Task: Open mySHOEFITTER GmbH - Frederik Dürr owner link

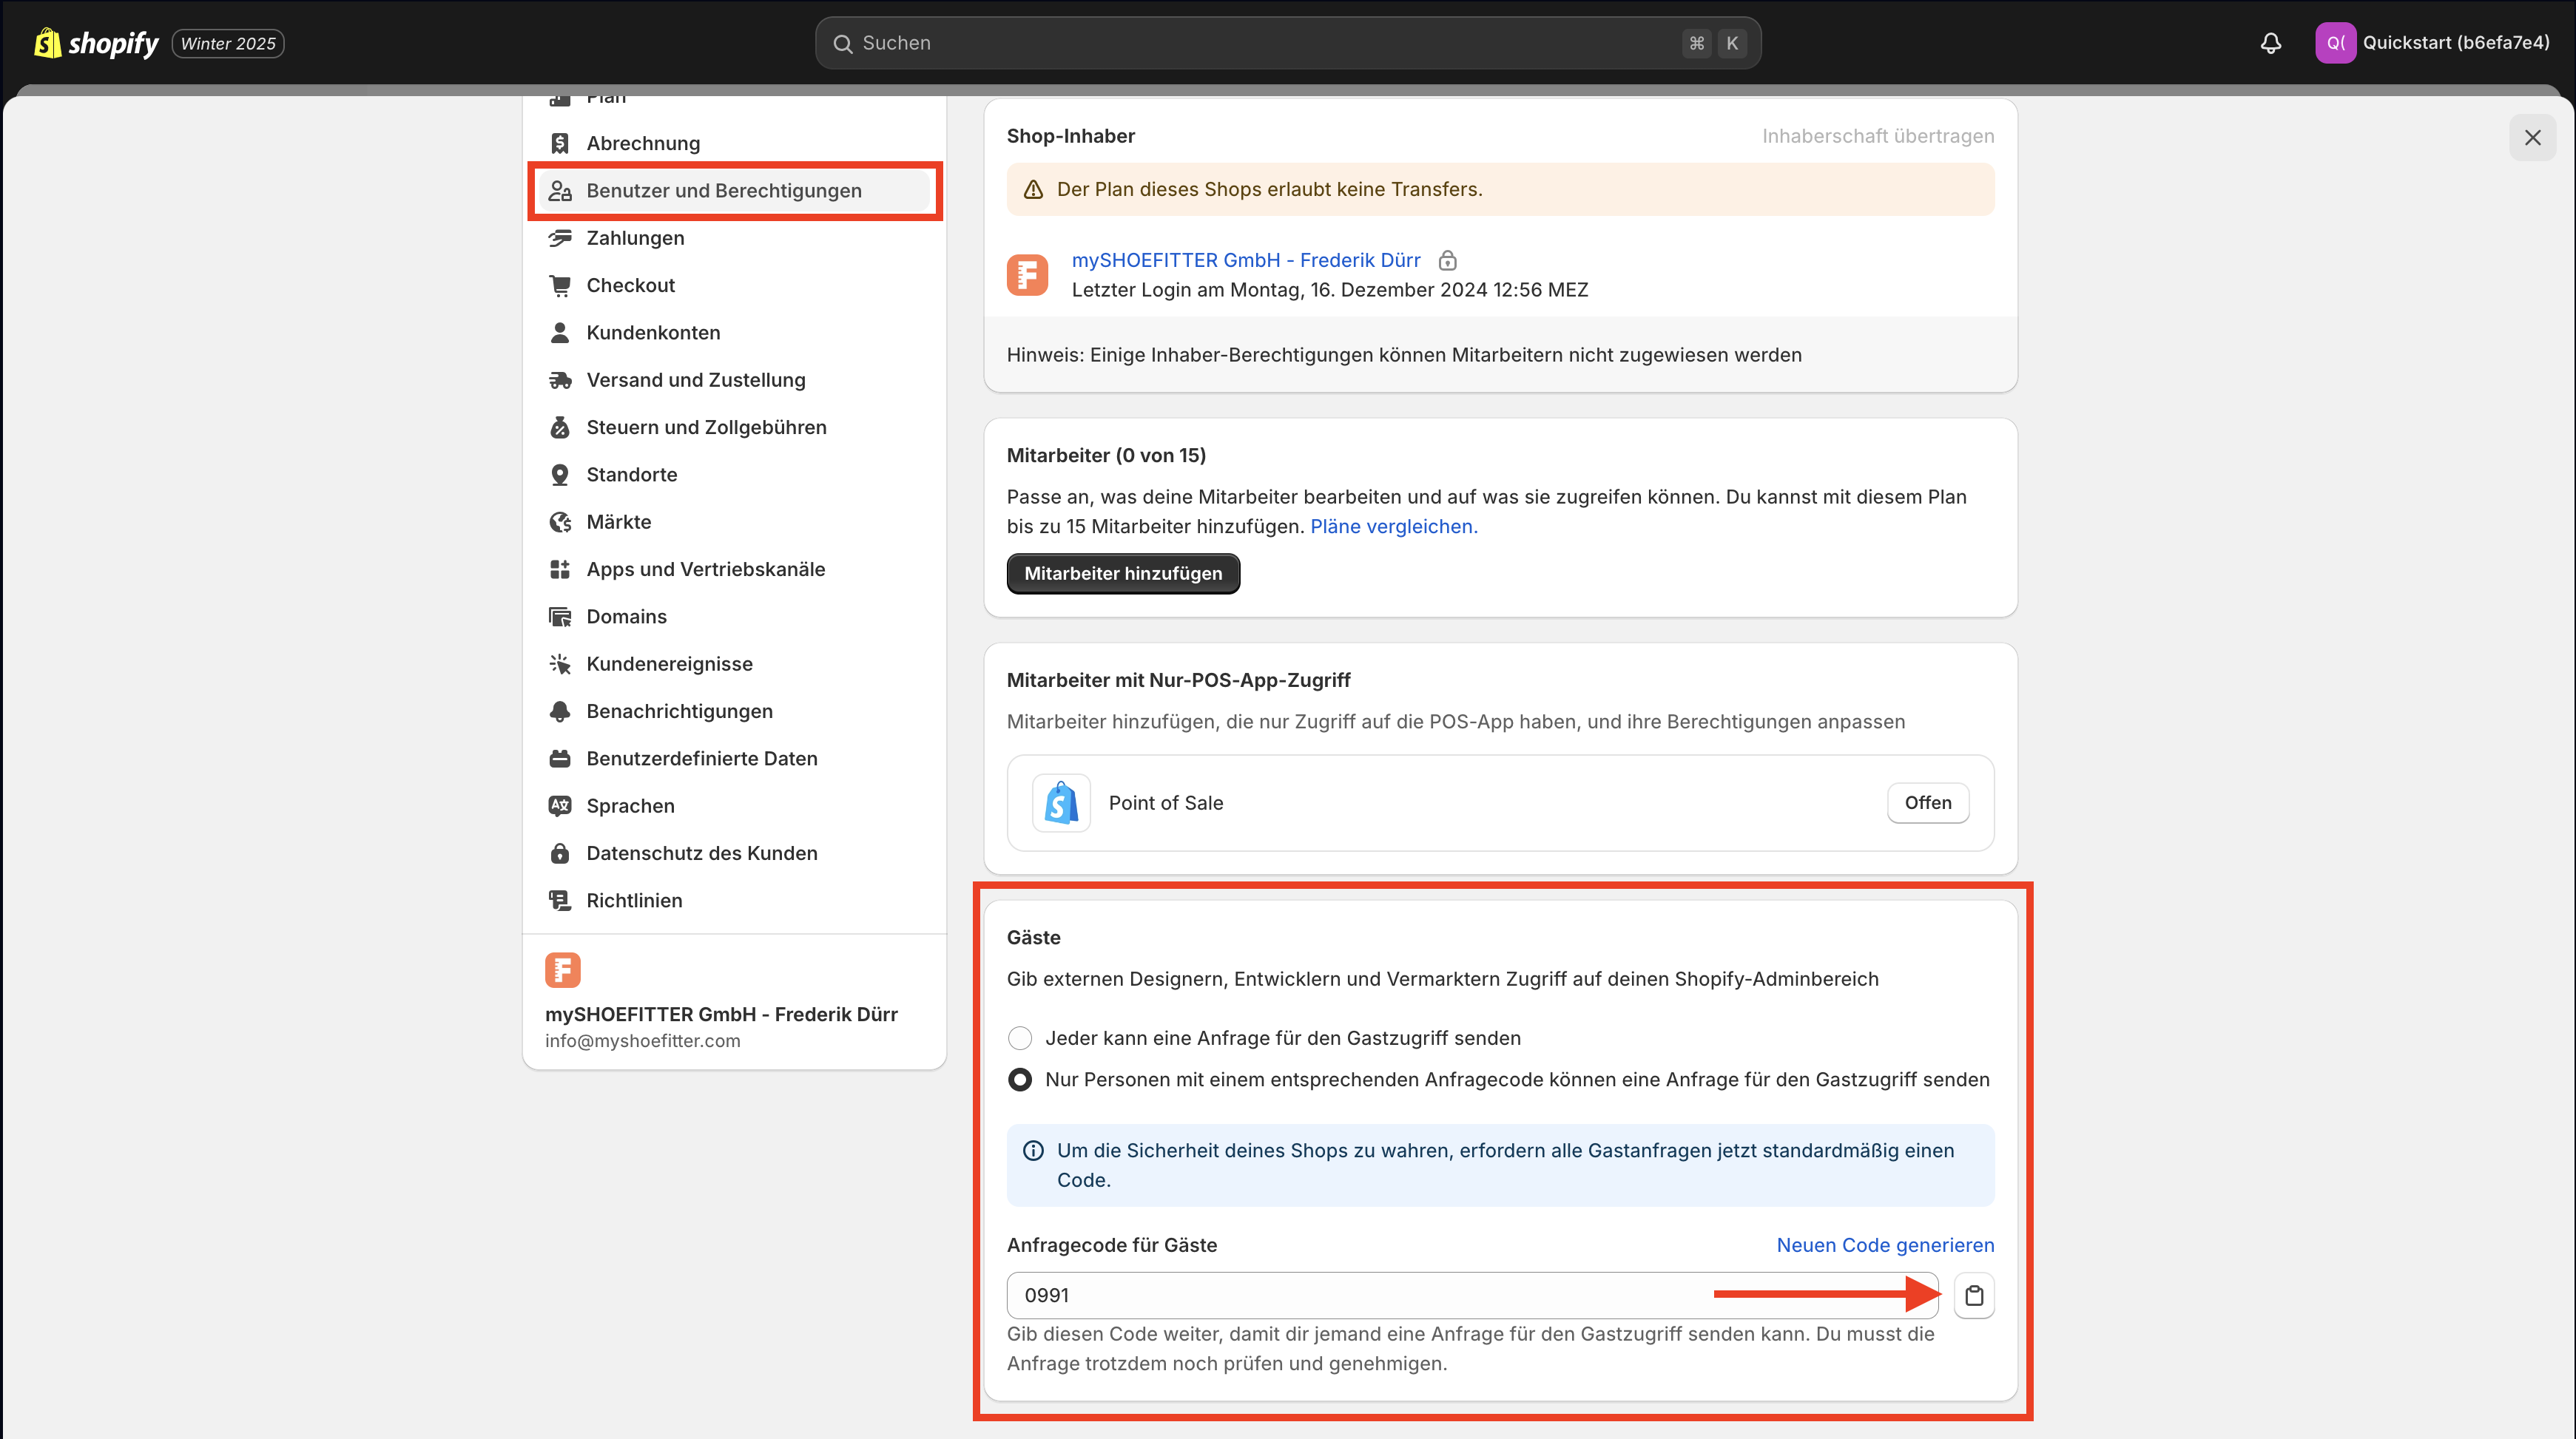Action: click(x=1246, y=260)
